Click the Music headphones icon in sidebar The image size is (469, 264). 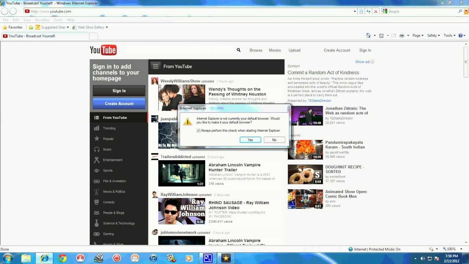tap(97, 149)
